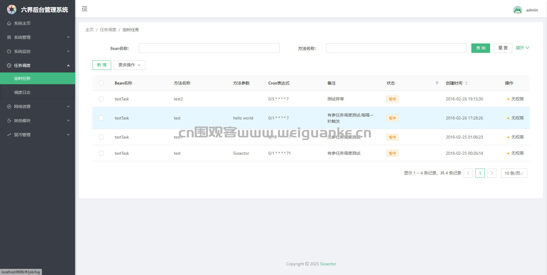Click the 重置 reset button
Image resolution: width=547 pixels, height=275 pixels.
(x=503, y=48)
